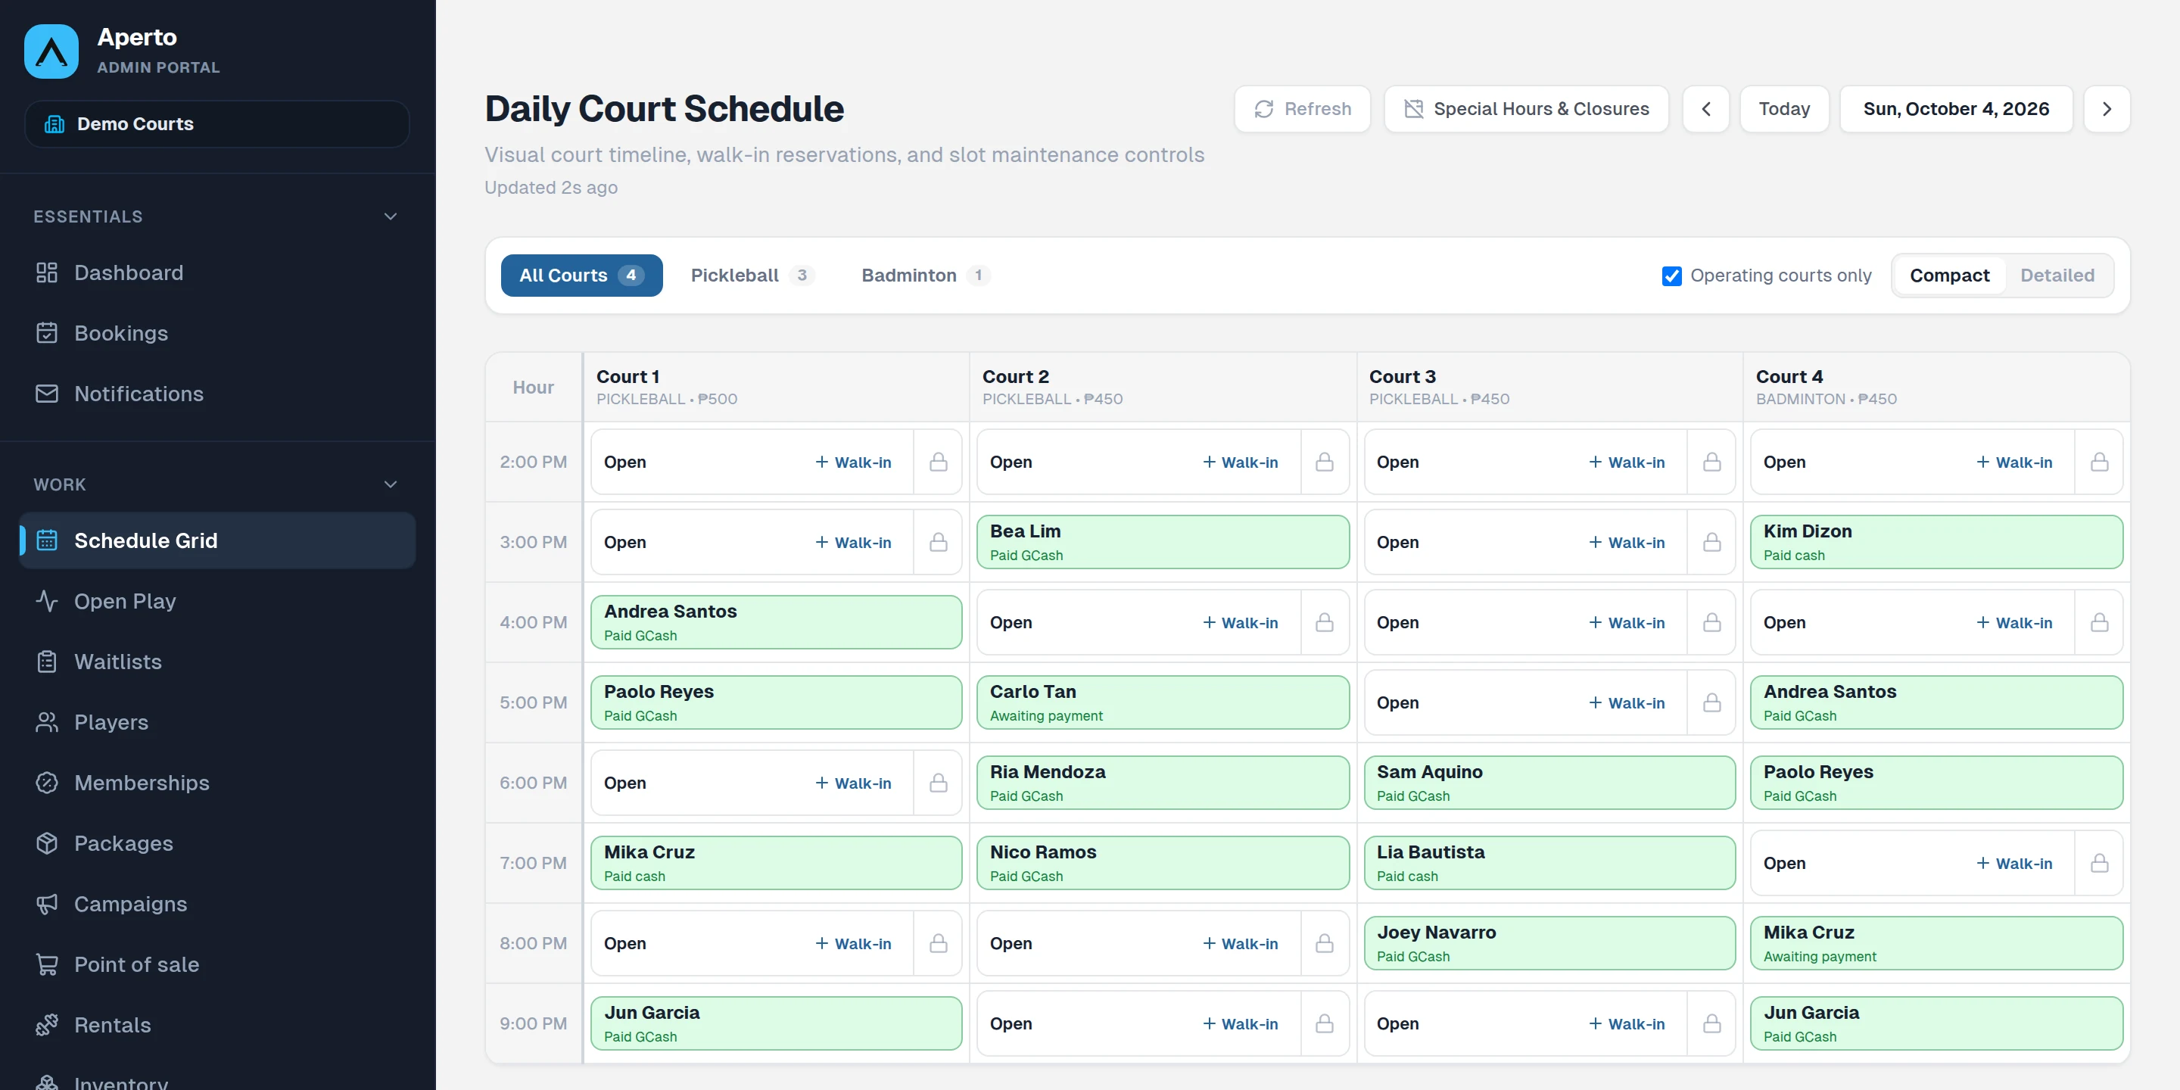The height and width of the screenshot is (1090, 2180).
Task: Lock the Court 3 5:00 PM slot
Action: [x=1711, y=702]
